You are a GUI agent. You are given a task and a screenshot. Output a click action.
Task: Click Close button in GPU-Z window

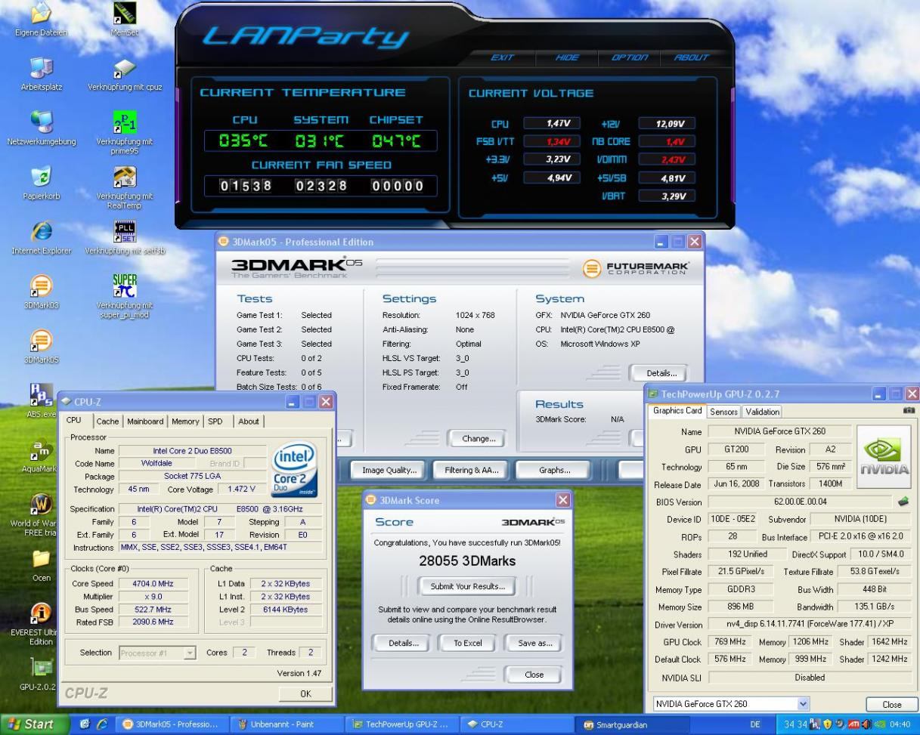pos(891,704)
